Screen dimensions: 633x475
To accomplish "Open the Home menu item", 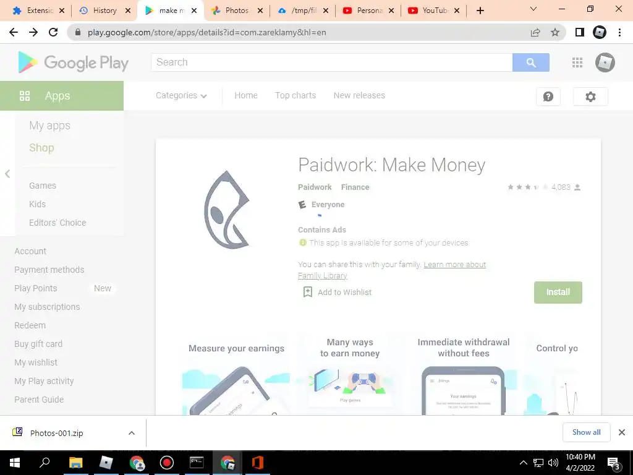I will [246, 96].
